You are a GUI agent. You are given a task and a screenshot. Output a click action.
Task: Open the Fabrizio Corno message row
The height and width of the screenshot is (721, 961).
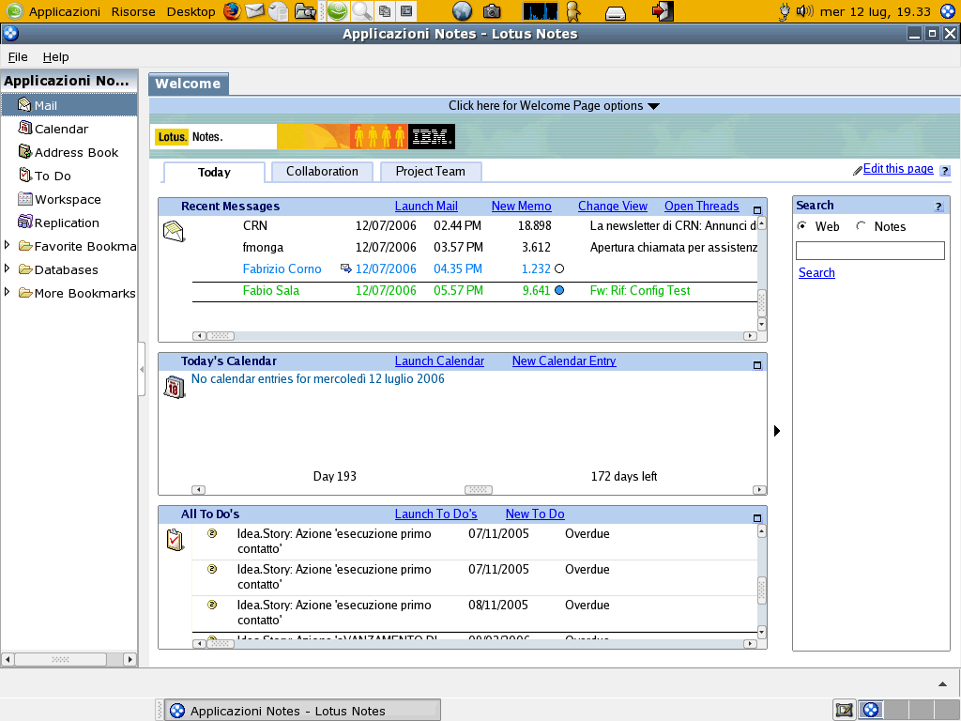pos(474,269)
